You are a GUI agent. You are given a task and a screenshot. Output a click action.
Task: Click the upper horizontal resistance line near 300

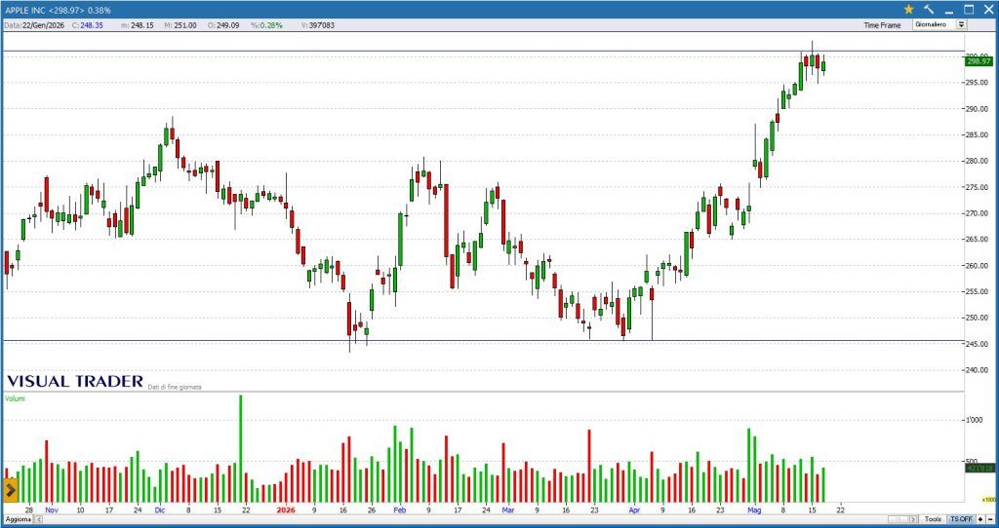point(484,51)
